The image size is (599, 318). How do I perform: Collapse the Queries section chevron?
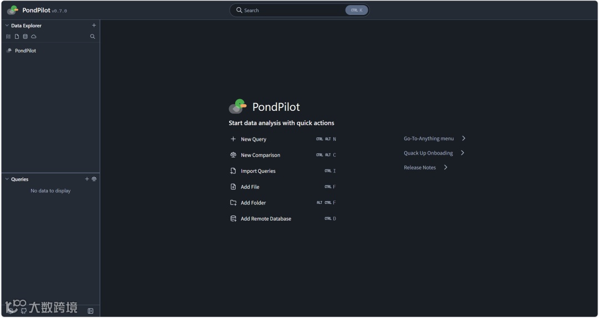[x=7, y=179]
